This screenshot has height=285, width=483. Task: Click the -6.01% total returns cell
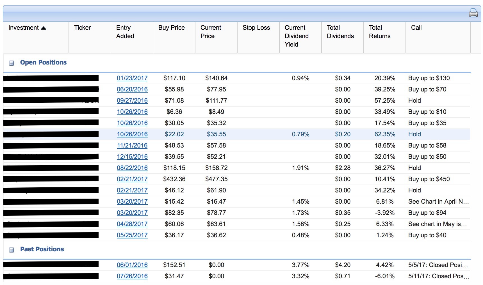coord(385,276)
